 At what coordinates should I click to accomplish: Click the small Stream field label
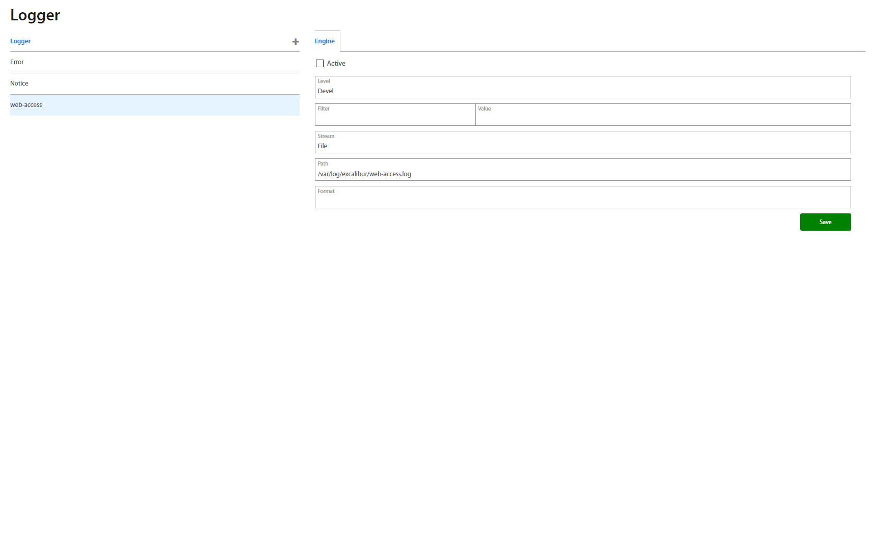point(326,136)
